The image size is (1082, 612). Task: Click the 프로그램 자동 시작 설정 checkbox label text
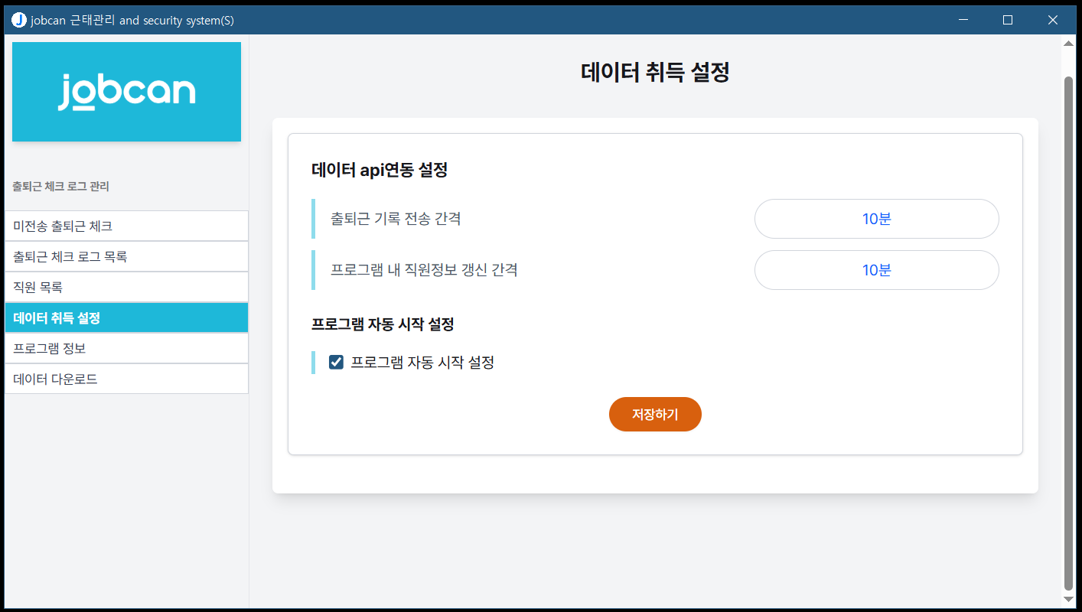click(422, 363)
